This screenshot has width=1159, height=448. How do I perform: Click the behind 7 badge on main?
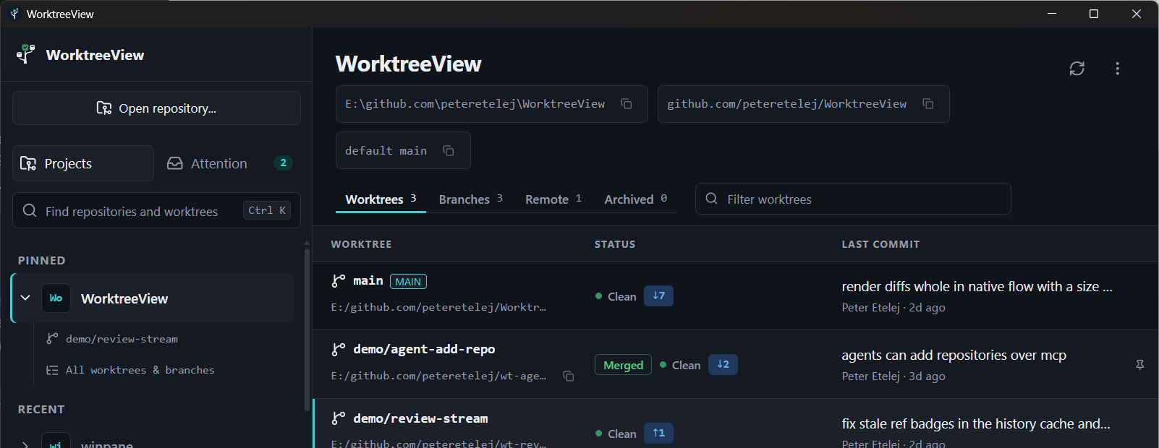pos(658,296)
